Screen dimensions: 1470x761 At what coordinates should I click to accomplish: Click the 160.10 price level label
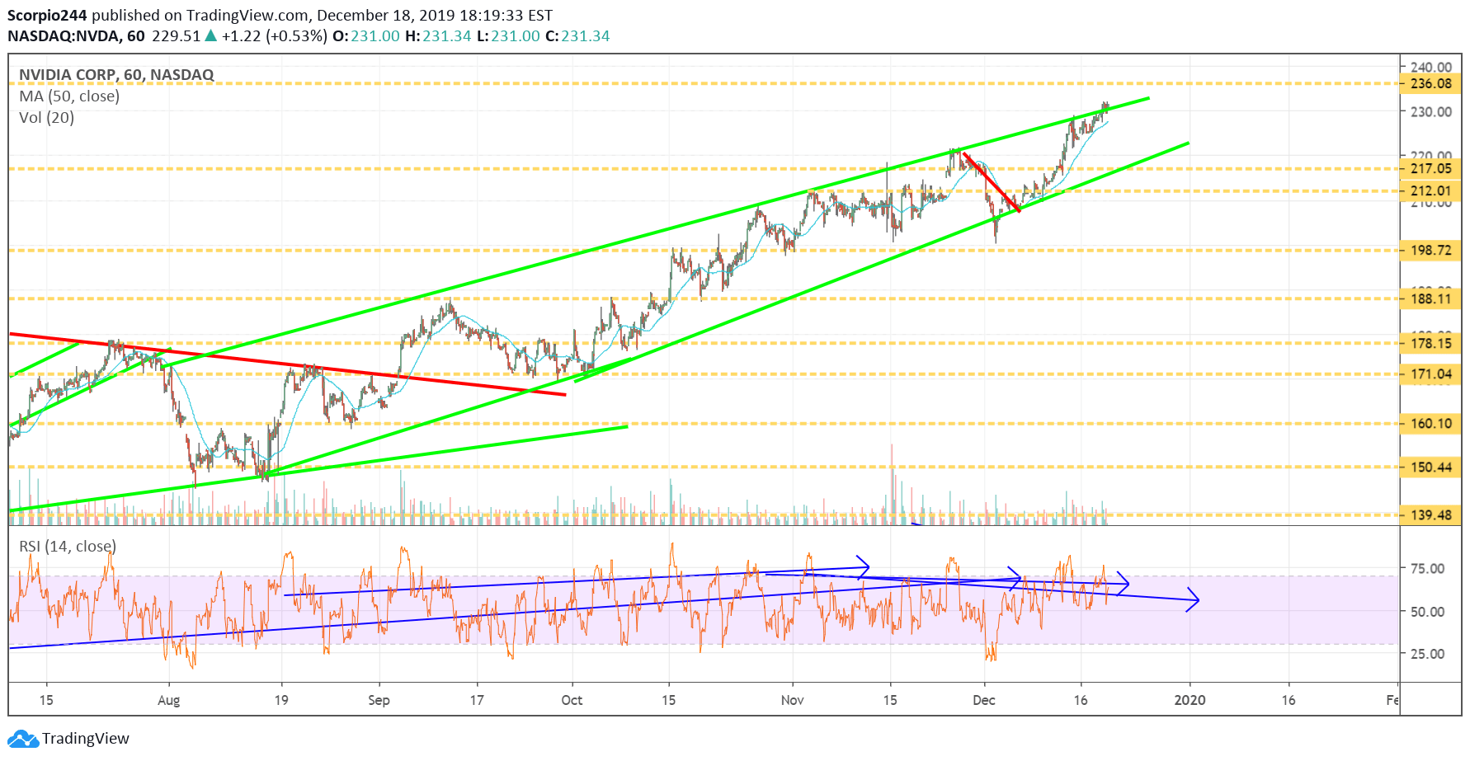point(1430,424)
